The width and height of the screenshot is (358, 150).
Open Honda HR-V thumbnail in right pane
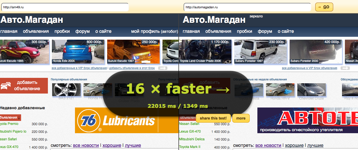(x=280, y=90)
